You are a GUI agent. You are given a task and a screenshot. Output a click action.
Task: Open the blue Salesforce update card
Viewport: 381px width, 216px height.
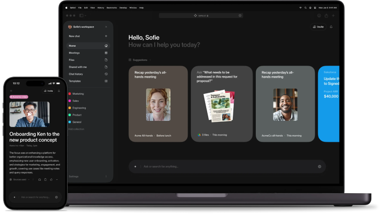pos(329,104)
